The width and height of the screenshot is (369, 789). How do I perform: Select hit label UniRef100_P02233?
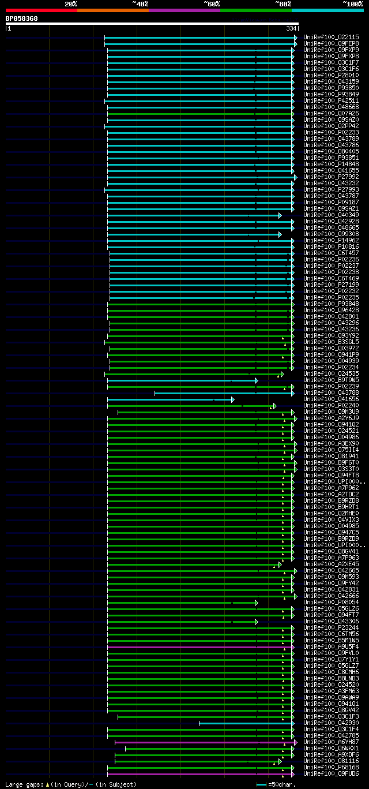331,132
